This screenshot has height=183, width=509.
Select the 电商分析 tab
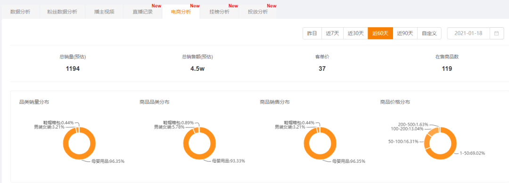click(181, 12)
